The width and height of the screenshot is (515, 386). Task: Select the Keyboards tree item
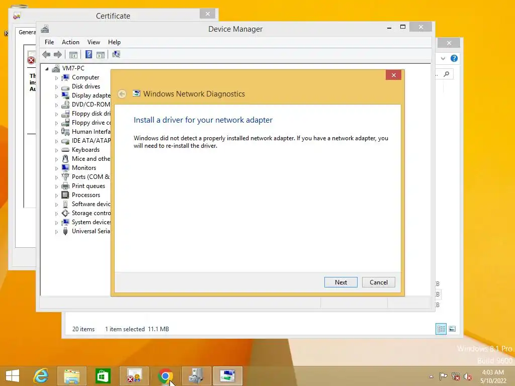(85, 150)
